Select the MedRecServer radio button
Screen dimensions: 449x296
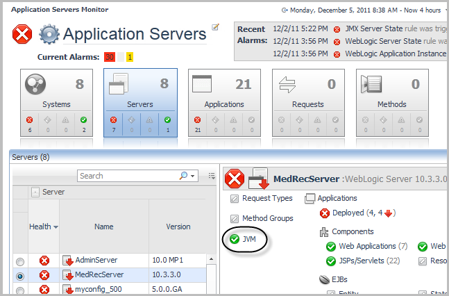[x=20, y=277]
